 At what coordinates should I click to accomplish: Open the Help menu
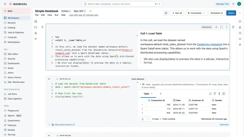63,15
